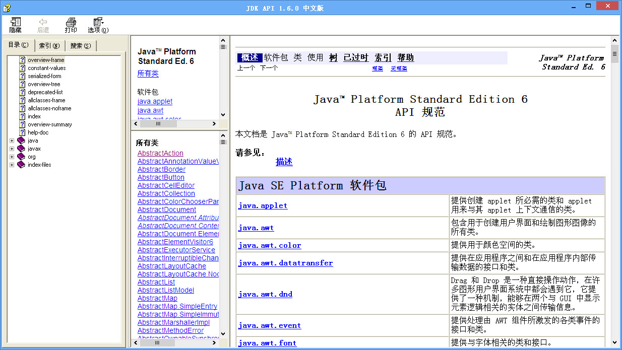The image size is (622, 350).
Task: Select the overview-tree page icon
Action: 22,84
